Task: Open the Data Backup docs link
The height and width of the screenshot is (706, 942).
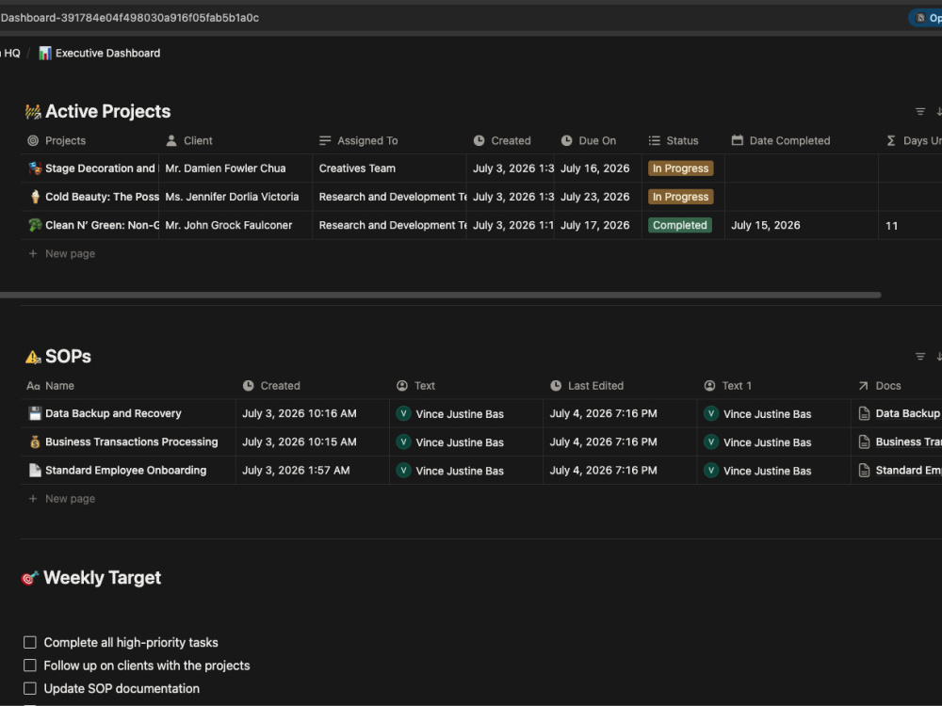Action: click(x=900, y=413)
